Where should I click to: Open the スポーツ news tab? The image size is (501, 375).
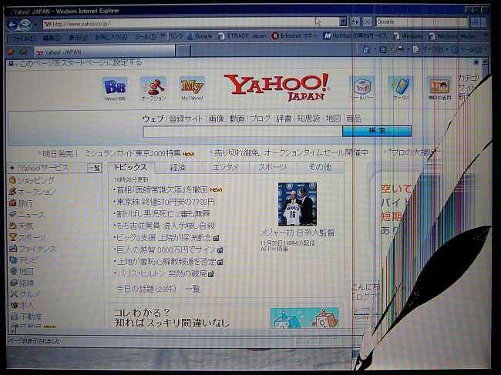point(273,167)
